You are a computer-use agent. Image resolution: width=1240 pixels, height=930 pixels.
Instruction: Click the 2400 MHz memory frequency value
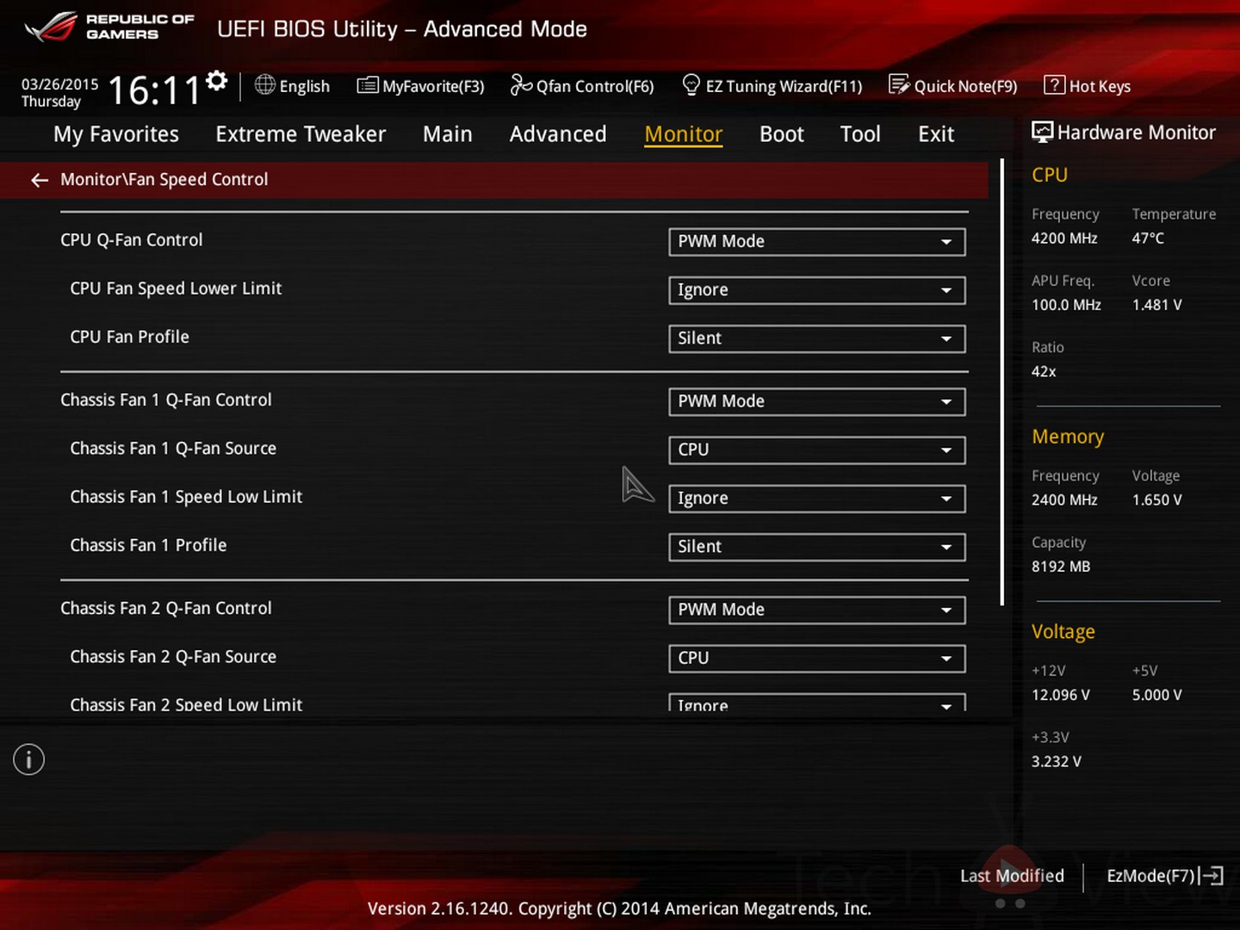tap(1064, 499)
